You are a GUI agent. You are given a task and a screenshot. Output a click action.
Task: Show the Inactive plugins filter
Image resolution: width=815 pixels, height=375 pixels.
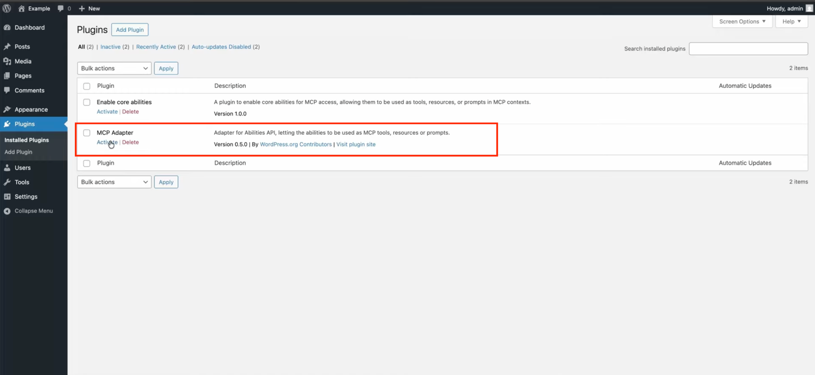pyautogui.click(x=110, y=47)
